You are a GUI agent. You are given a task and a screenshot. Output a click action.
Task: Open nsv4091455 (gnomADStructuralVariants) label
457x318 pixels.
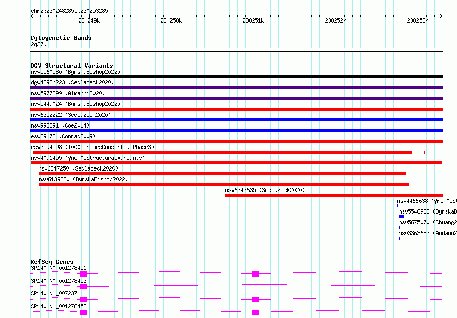[x=88, y=158]
